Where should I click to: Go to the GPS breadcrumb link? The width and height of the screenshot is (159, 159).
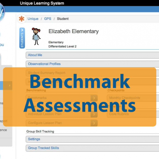tap(48, 19)
